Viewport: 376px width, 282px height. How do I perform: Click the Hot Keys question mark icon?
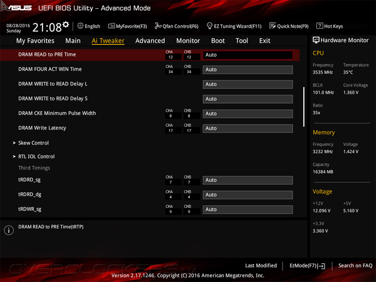click(x=320, y=26)
